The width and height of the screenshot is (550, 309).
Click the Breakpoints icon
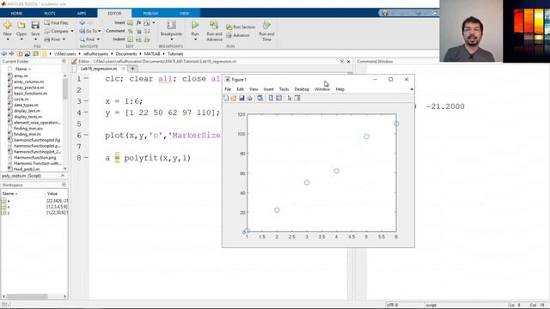pyautogui.click(x=171, y=25)
